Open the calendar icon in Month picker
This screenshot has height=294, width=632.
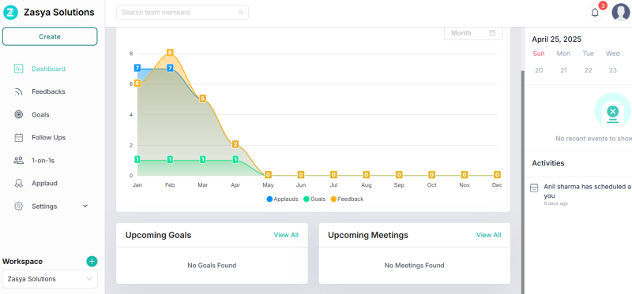coord(492,33)
